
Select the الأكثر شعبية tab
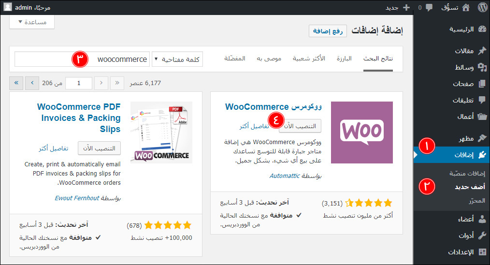(309, 59)
